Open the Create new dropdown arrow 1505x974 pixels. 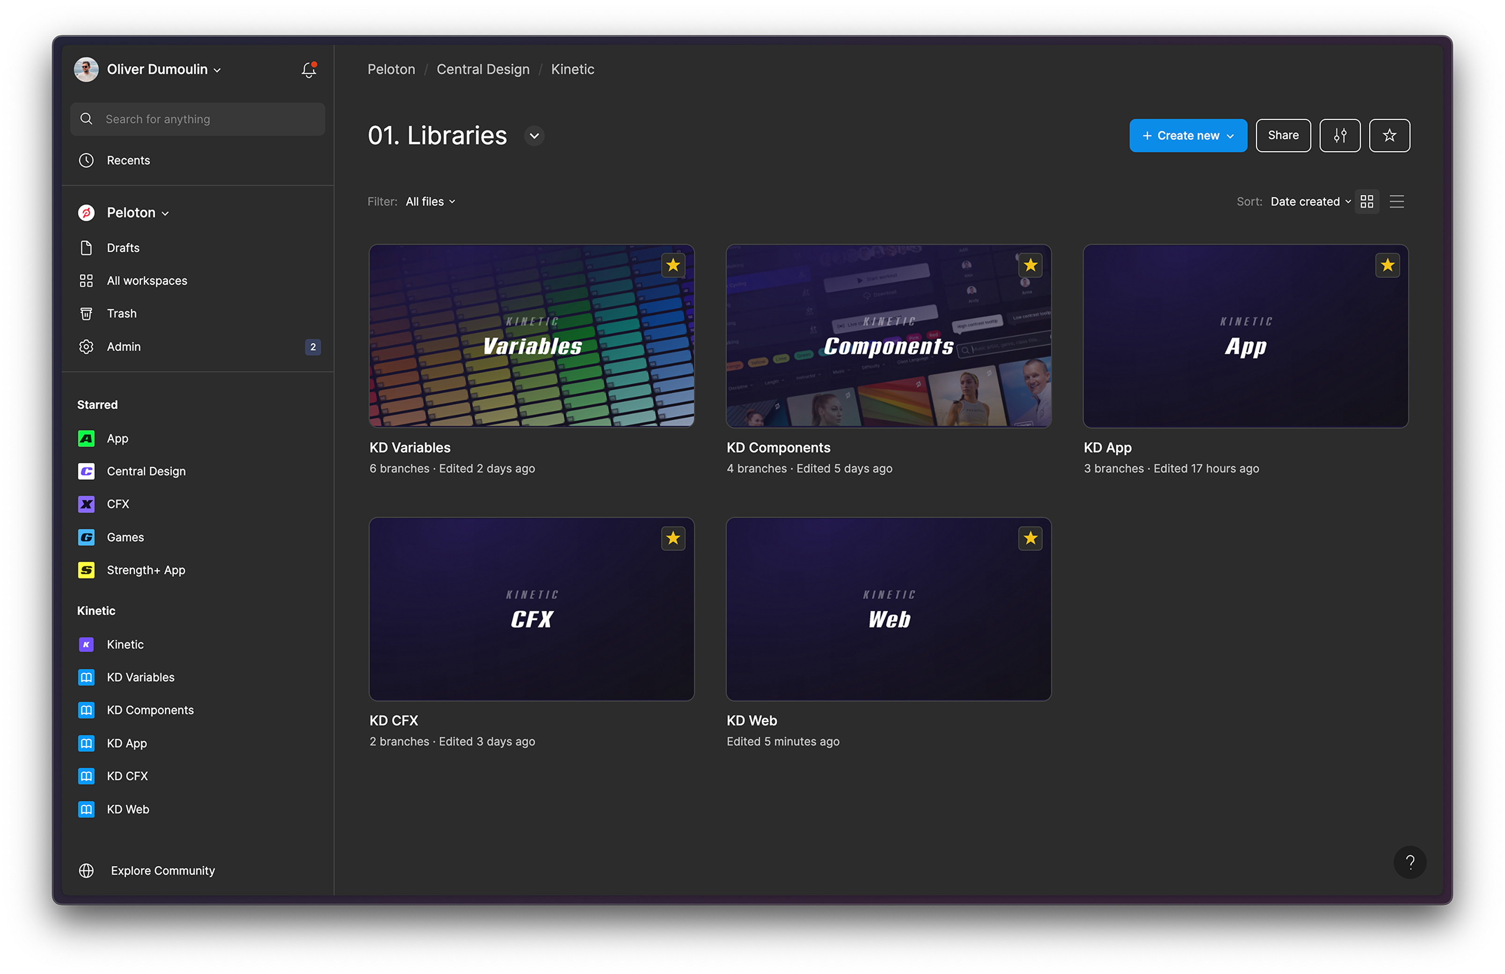(1229, 136)
